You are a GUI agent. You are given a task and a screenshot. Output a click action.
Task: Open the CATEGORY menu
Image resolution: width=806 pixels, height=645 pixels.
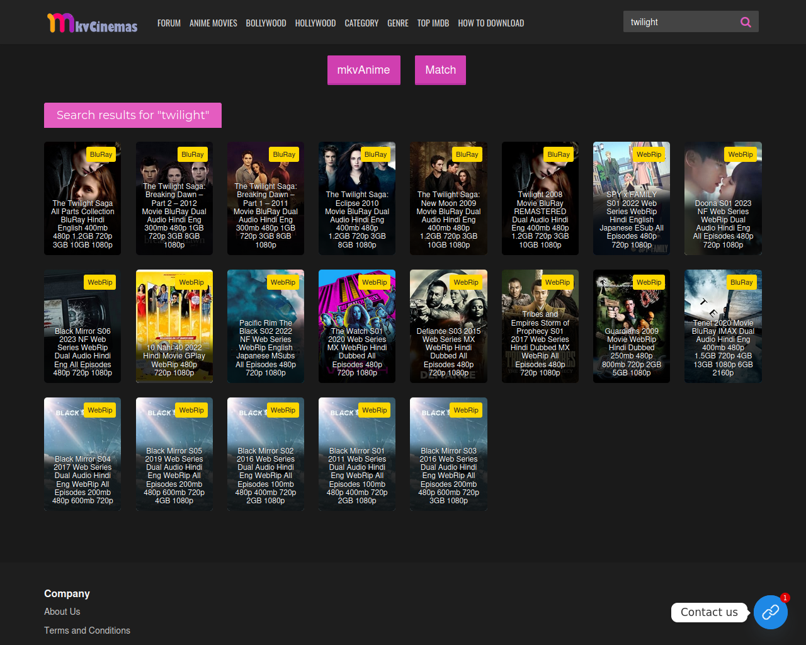coord(361,23)
